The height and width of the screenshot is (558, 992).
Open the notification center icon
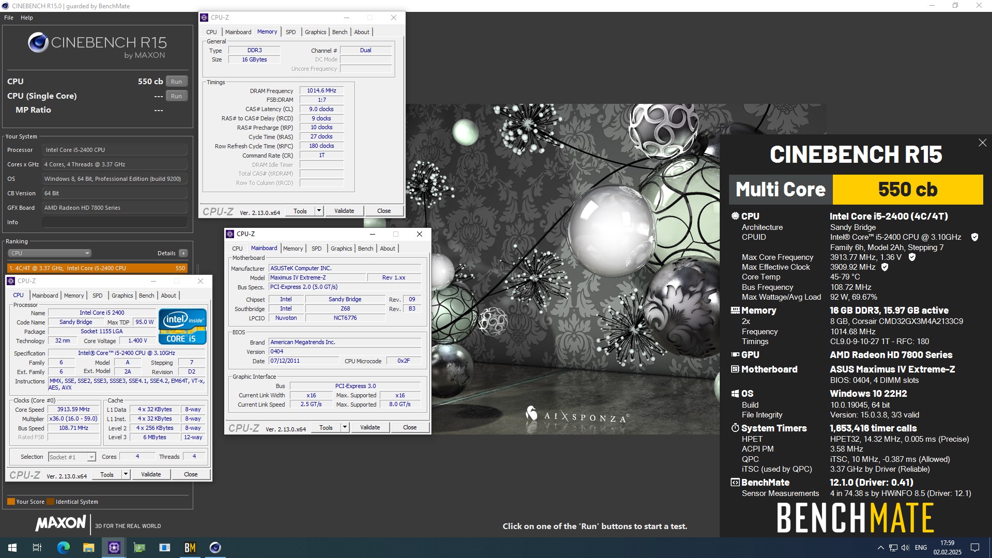point(975,548)
